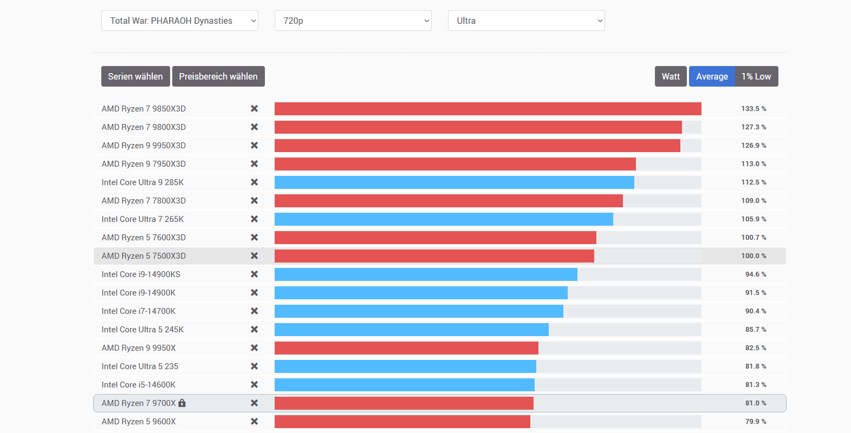Remove AMD Ryzen 7 9700X row
Viewport: 851px width, 433px height.
[x=254, y=403]
